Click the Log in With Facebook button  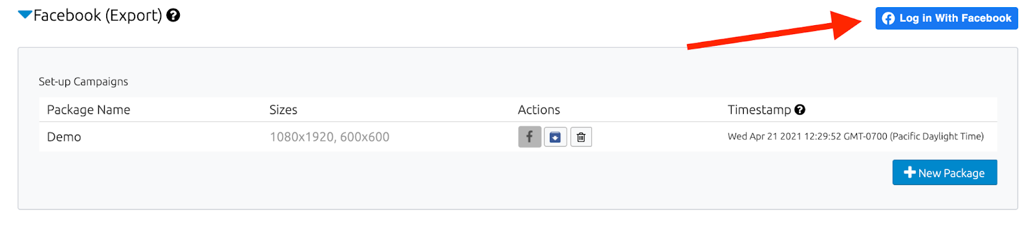pos(946,18)
